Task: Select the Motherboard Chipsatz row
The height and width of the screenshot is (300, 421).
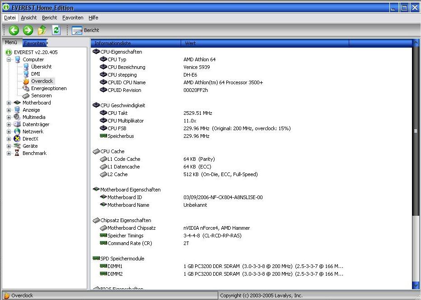Action: point(251,228)
